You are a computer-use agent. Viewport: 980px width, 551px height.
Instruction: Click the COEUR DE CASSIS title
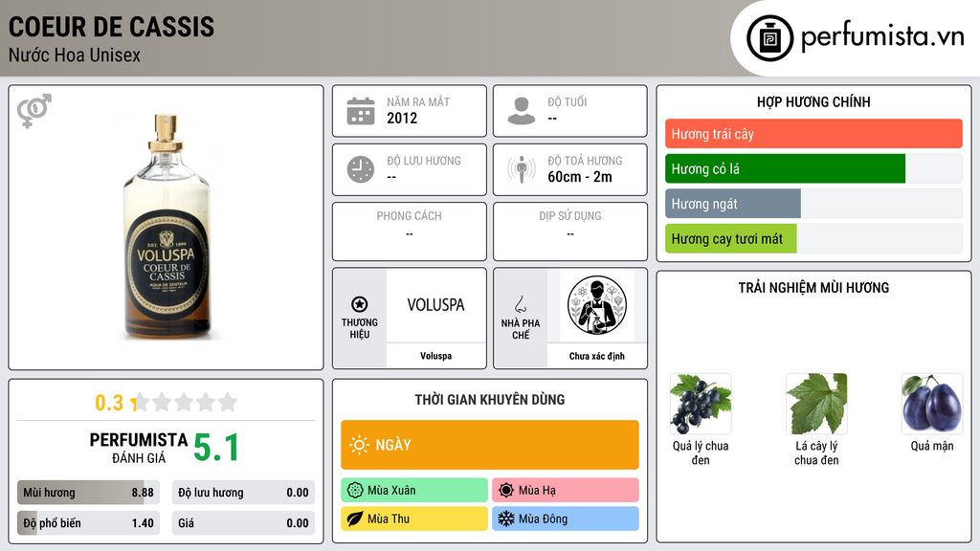111,28
